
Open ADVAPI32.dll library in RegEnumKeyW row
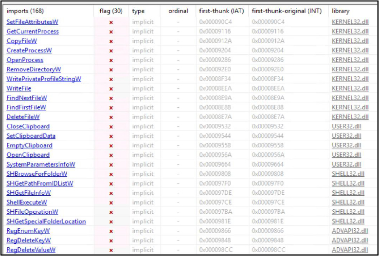pos(350,231)
